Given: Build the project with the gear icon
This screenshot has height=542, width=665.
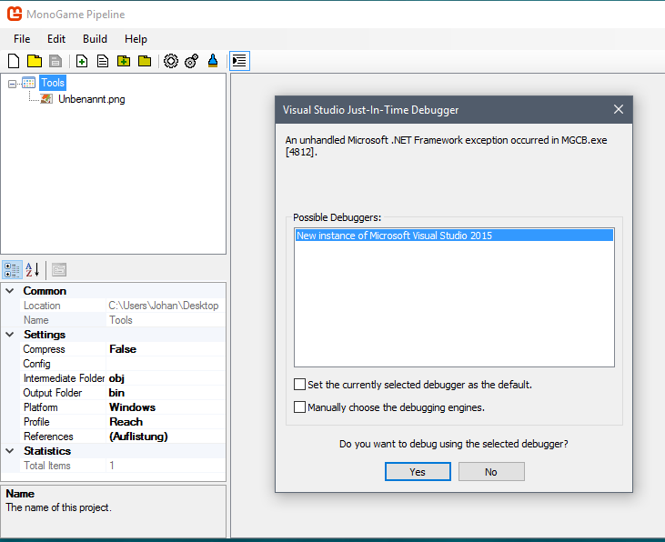Looking at the screenshot, I should point(171,61).
